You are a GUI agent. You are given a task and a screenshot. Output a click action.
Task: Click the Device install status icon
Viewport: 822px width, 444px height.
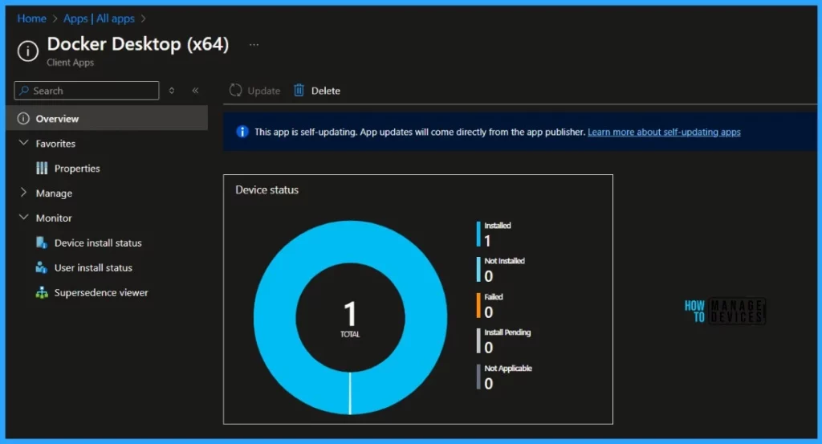tap(42, 242)
